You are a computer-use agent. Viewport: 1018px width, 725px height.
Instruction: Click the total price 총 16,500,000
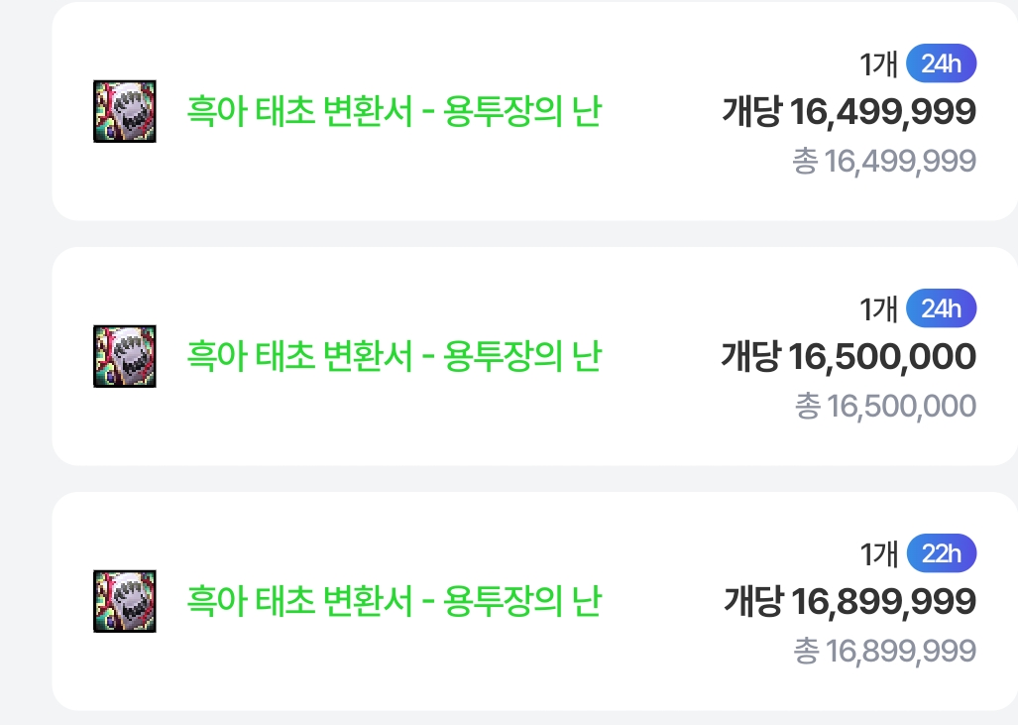click(x=885, y=406)
